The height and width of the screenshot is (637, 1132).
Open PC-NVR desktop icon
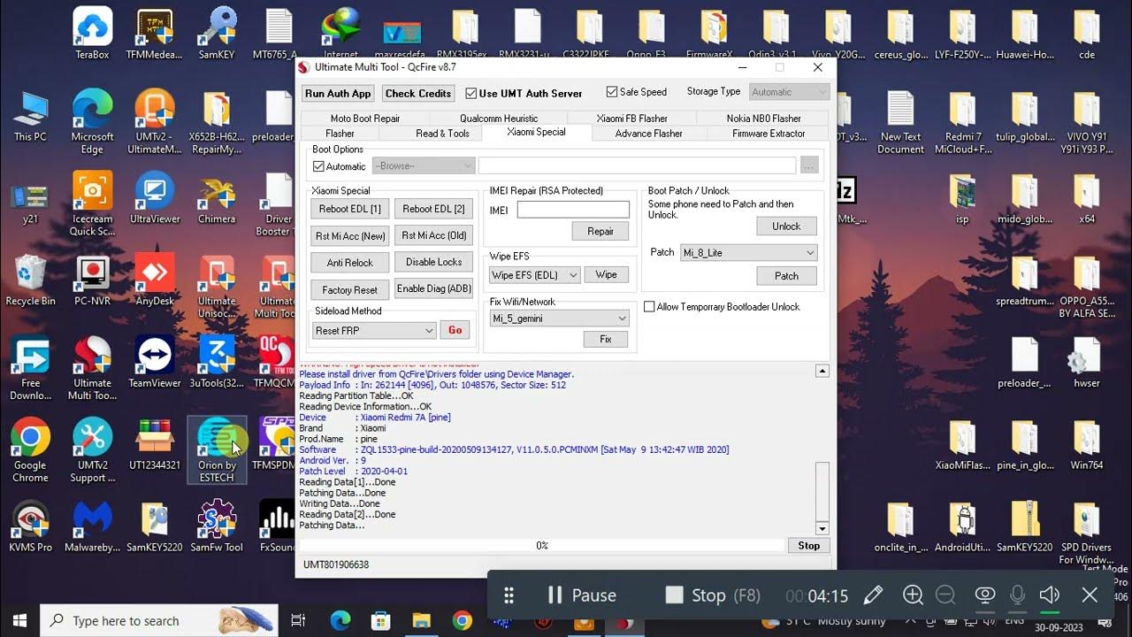click(92, 280)
